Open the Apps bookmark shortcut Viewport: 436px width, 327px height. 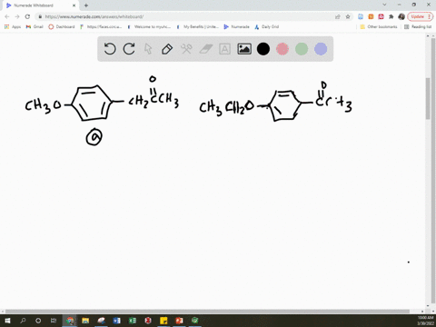[13, 26]
